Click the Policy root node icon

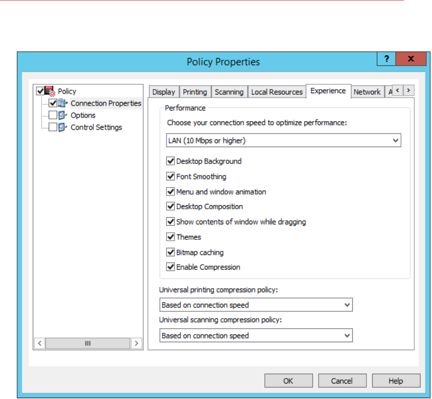pyautogui.click(x=50, y=91)
